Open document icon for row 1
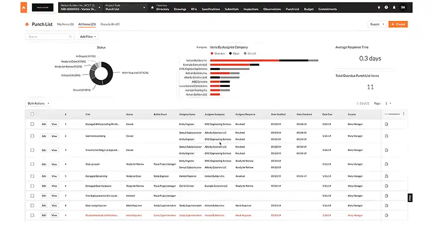 pyautogui.click(x=386, y=124)
